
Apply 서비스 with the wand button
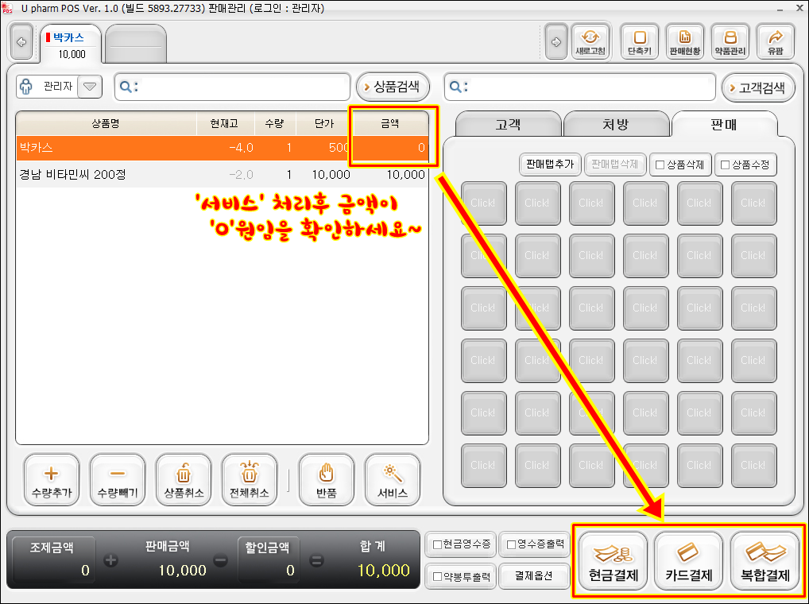point(392,480)
